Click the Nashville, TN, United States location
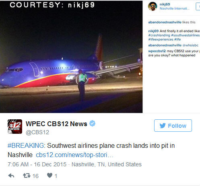 [x=107, y=164]
